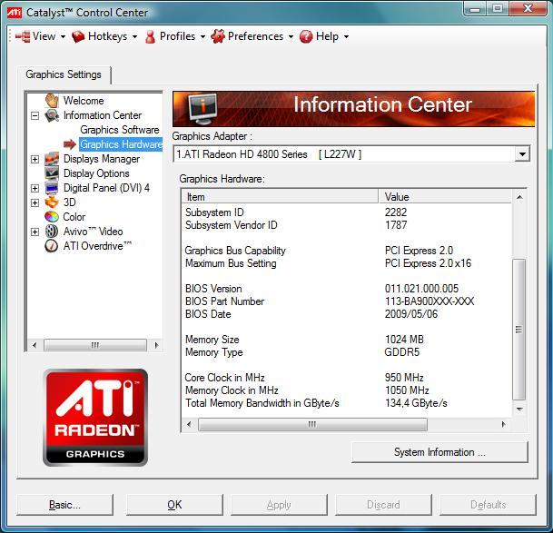Click the ATI logo in title bar
This screenshot has width=553, height=533.
click(15, 13)
